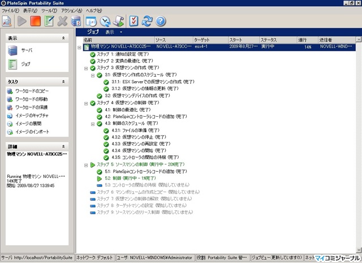
Task: Open the 表示(V) menu
Action: 30,10
